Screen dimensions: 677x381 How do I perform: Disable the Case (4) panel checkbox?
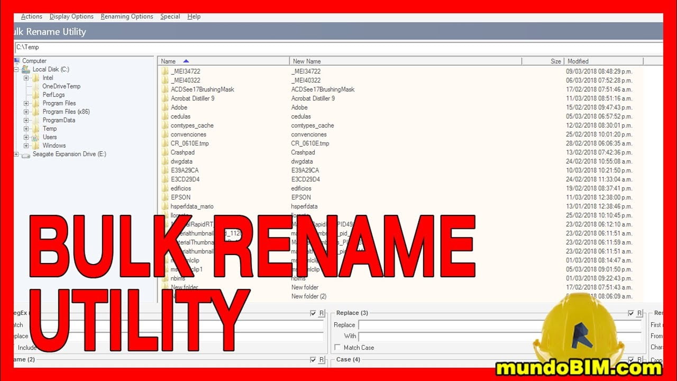[631, 360]
